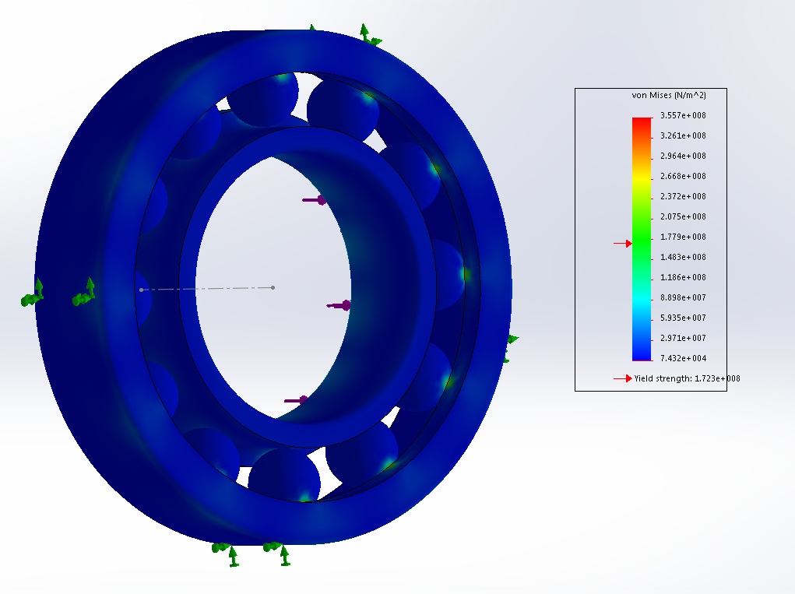Click the left endpoint of the axis centerline
The height and width of the screenshot is (594, 795).
pos(141,290)
